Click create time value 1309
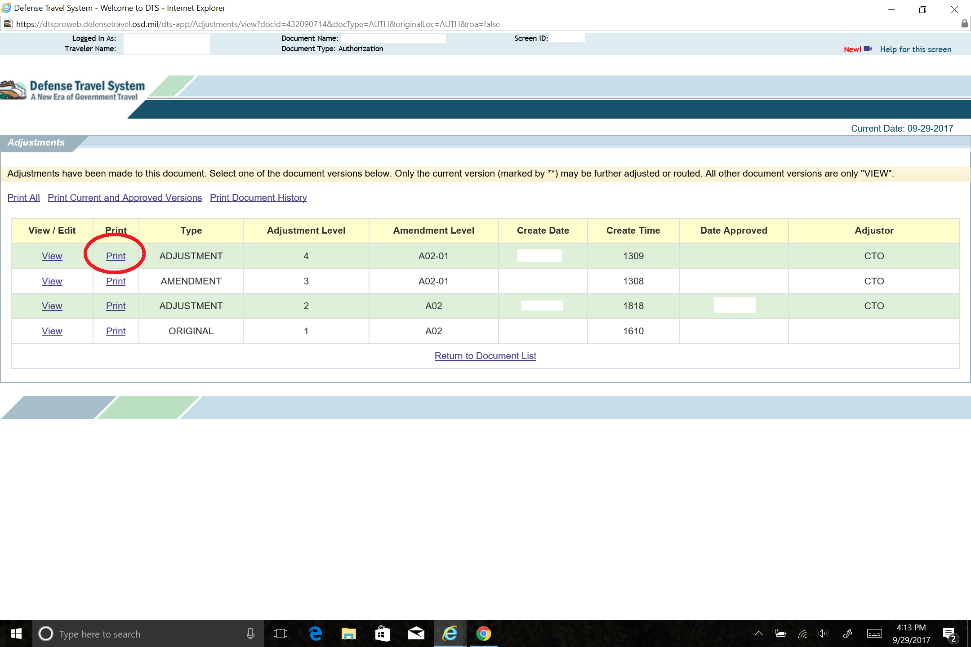The width and height of the screenshot is (971, 647). (633, 256)
